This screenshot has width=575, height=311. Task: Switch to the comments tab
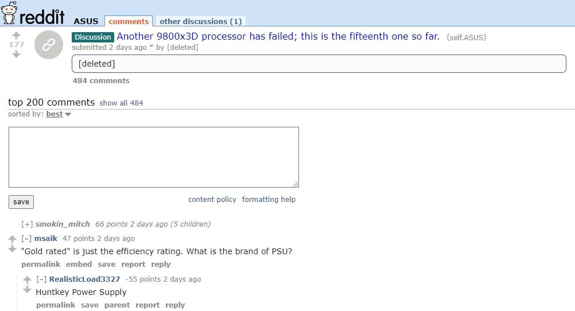click(129, 21)
